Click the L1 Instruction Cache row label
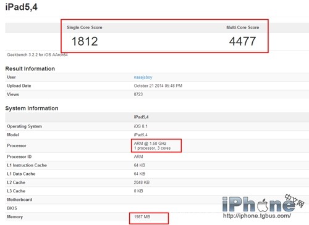 (27, 165)
